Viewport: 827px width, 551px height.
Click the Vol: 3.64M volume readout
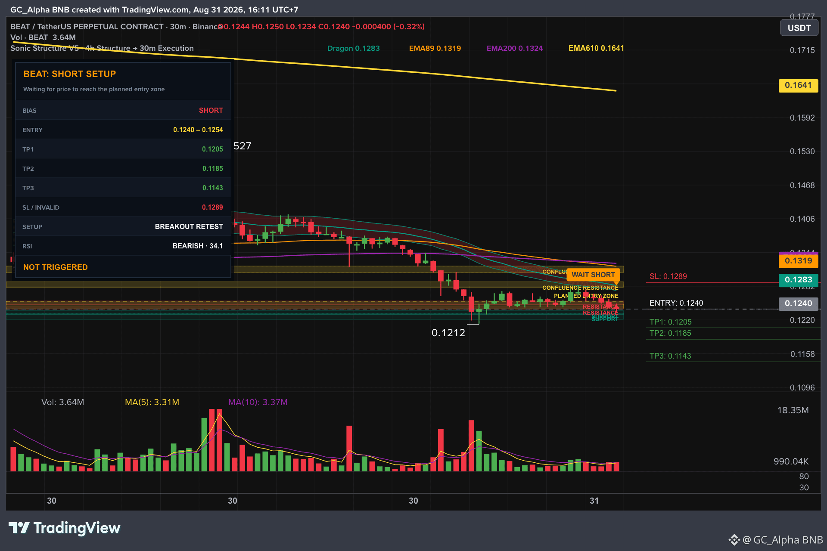(x=63, y=402)
